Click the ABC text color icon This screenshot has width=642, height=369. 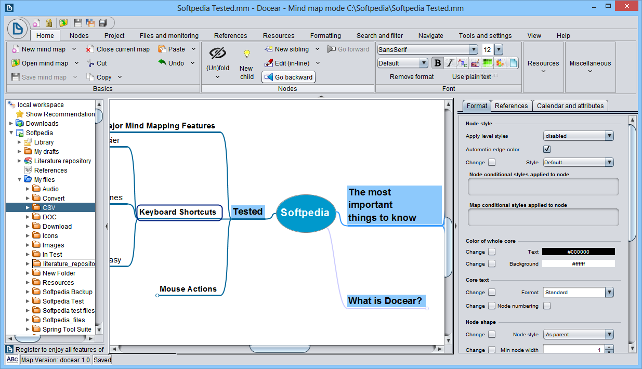[462, 63]
